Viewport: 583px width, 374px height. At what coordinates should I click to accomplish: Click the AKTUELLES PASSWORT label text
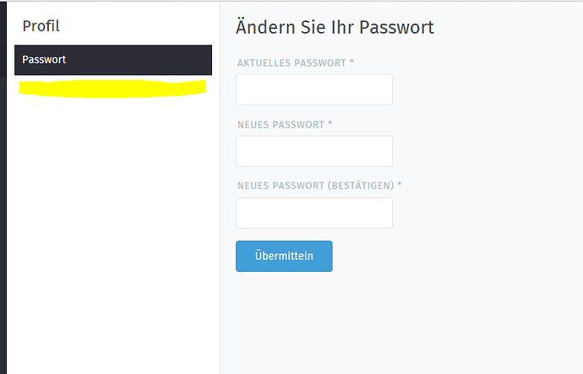pyautogui.click(x=291, y=62)
